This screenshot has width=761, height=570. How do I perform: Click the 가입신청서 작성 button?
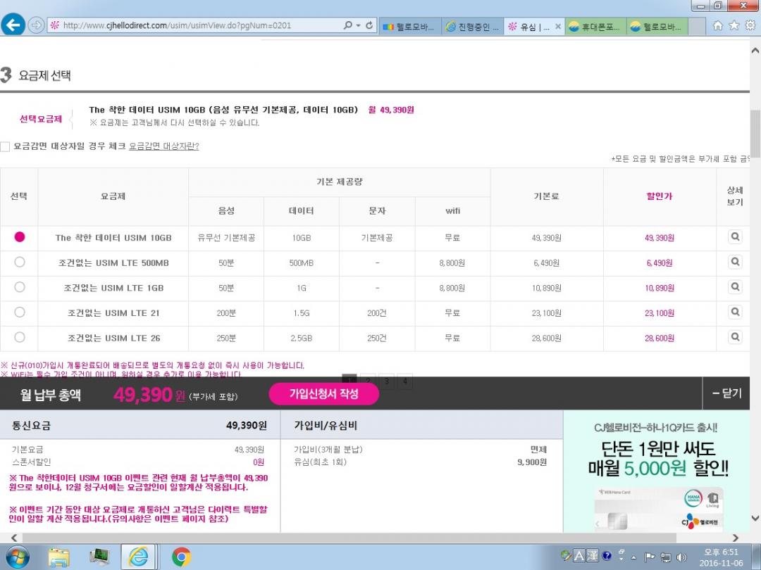323,394
